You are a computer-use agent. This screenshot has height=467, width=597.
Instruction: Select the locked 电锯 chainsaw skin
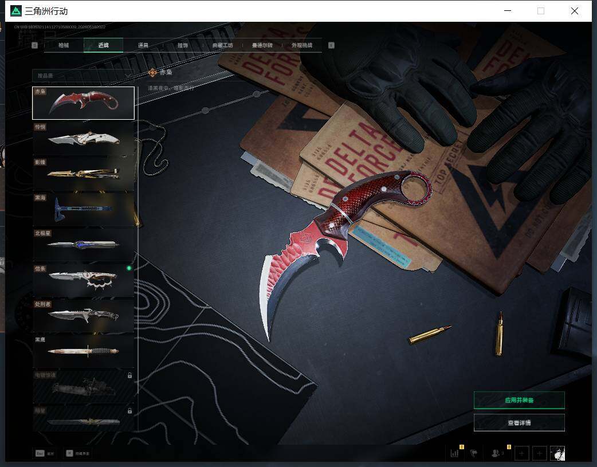coord(84,387)
